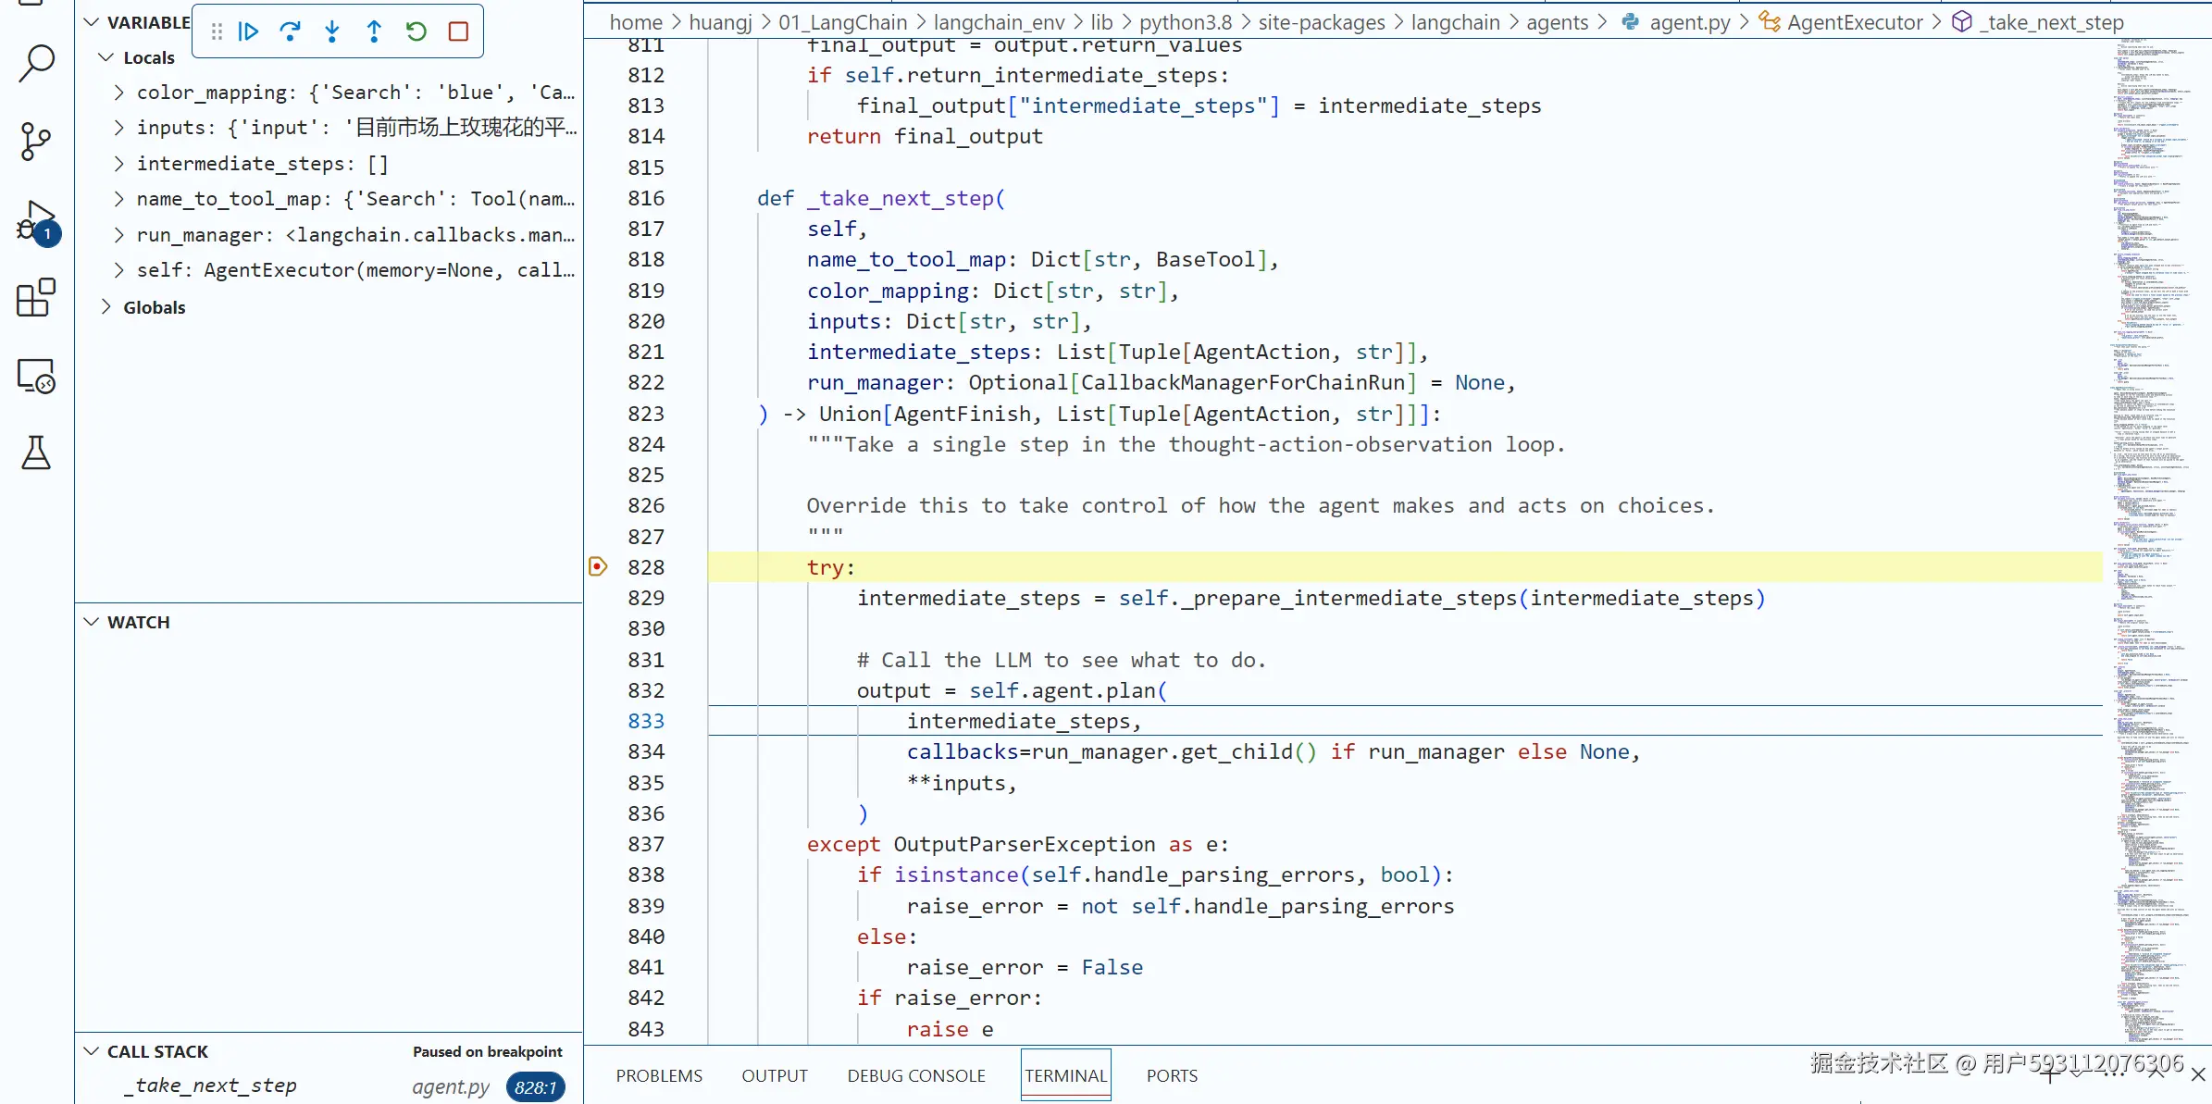Image resolution: width=2212 pixels, height=1104 pixels.
Task: Open the Search view in activity bar
Action: pyautogui.click(x=36, y=64)
